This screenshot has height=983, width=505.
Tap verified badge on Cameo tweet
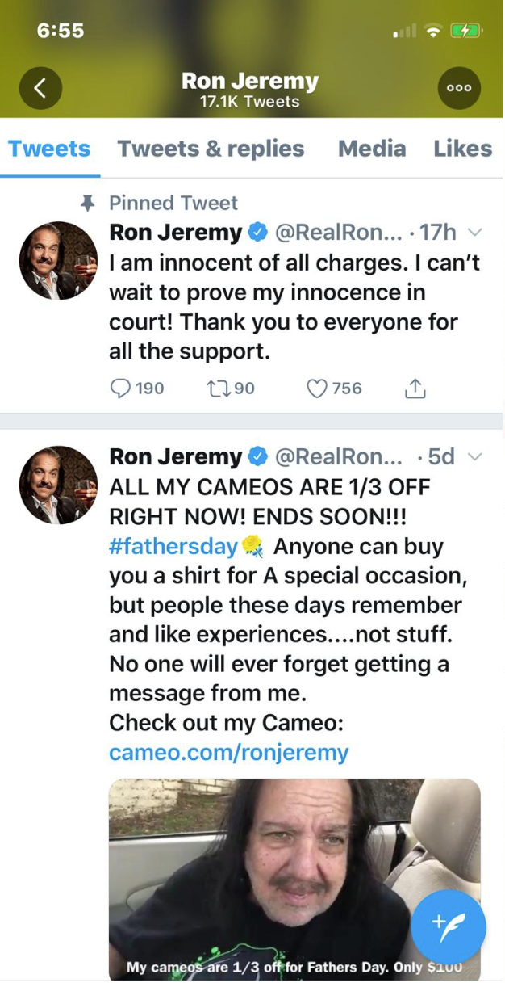[x=258, y=456]
